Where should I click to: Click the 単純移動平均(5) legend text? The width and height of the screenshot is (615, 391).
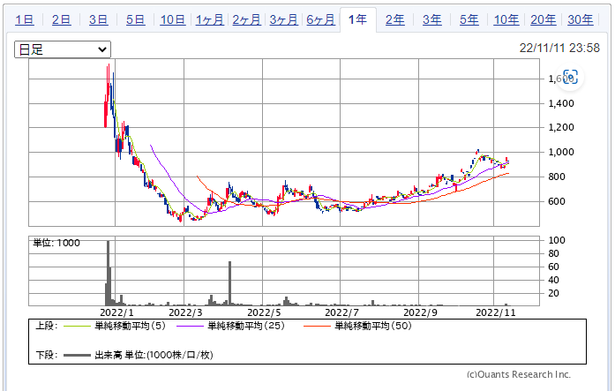(x=131, y=326)
